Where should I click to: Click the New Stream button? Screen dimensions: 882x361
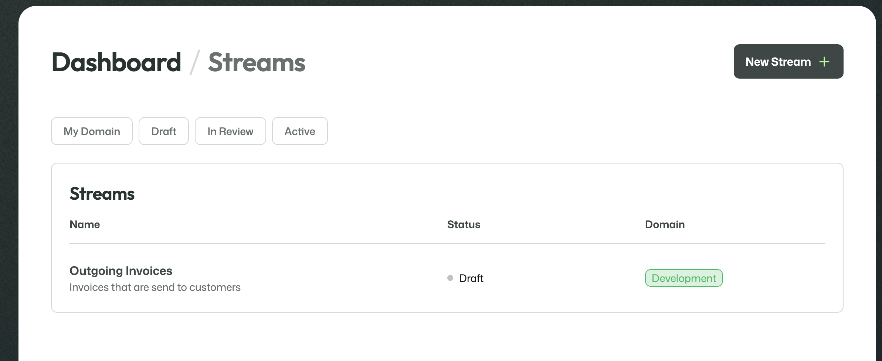pos(788,61)
